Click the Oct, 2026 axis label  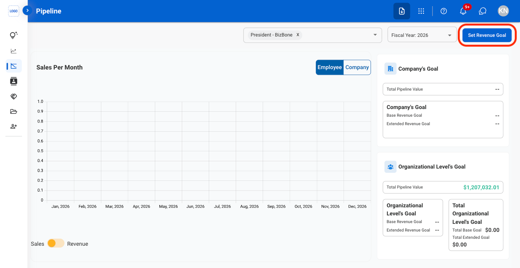click(304, 207)
